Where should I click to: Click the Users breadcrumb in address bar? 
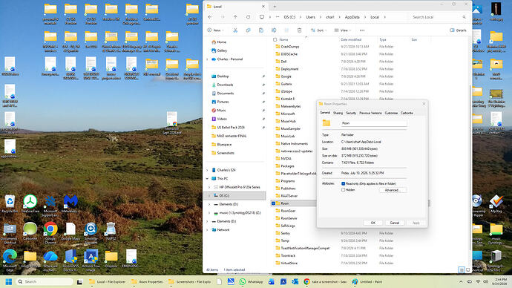(310, 17)
